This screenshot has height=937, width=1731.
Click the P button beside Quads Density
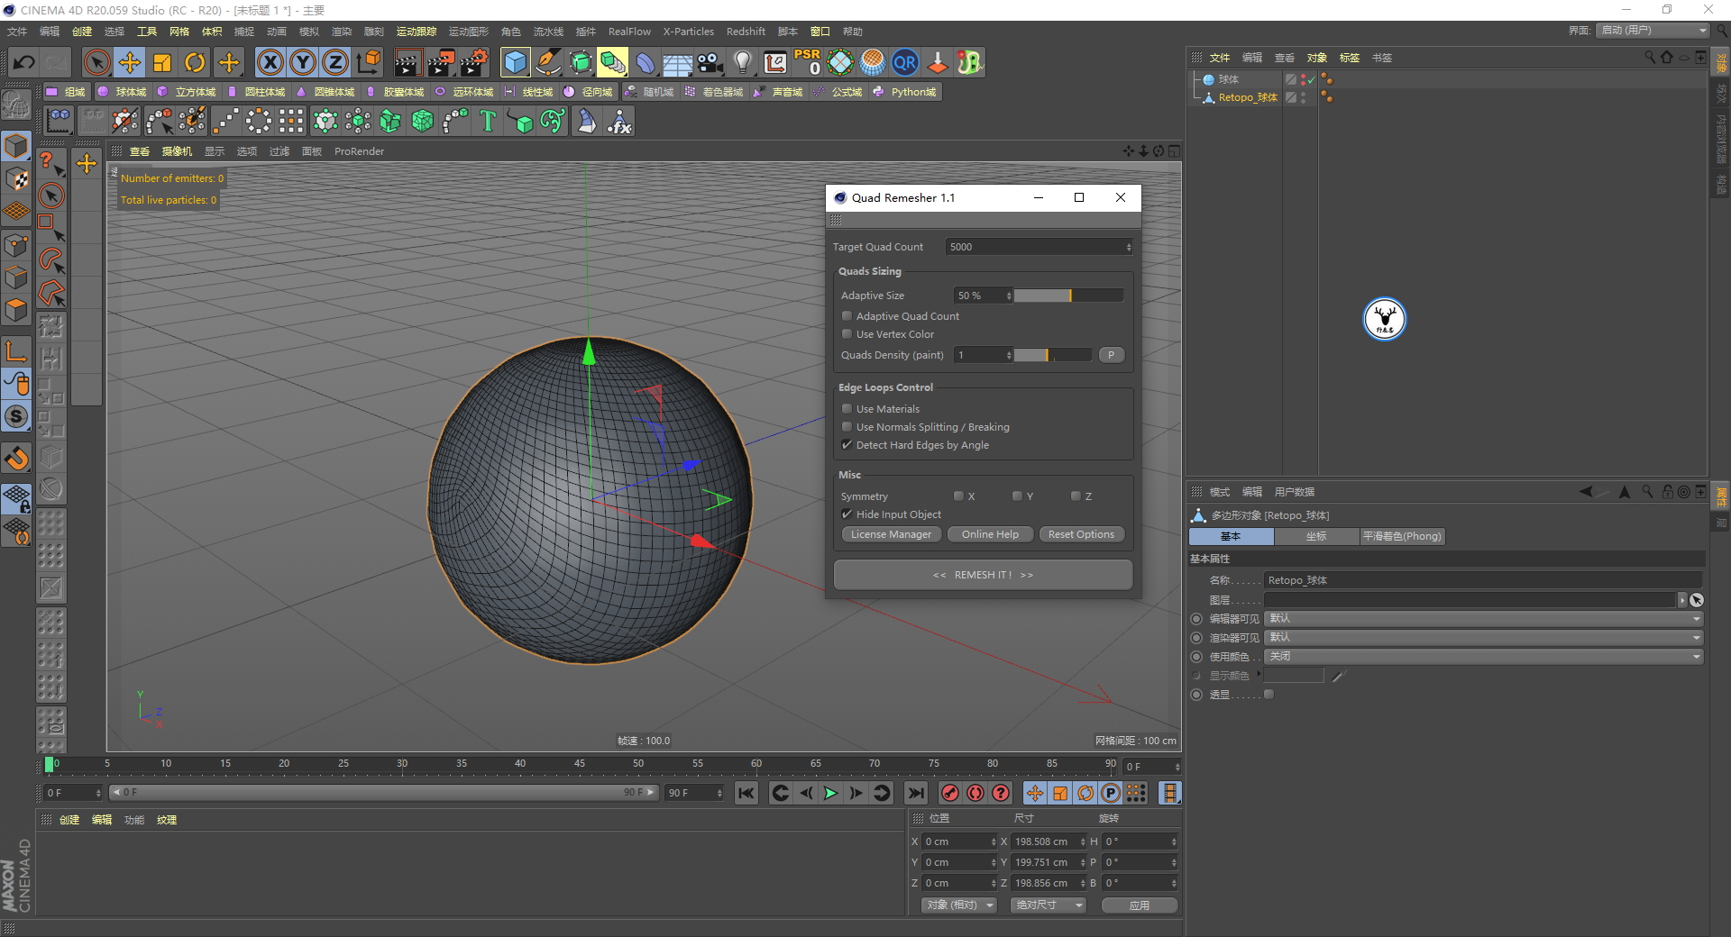pos(1112,355)
